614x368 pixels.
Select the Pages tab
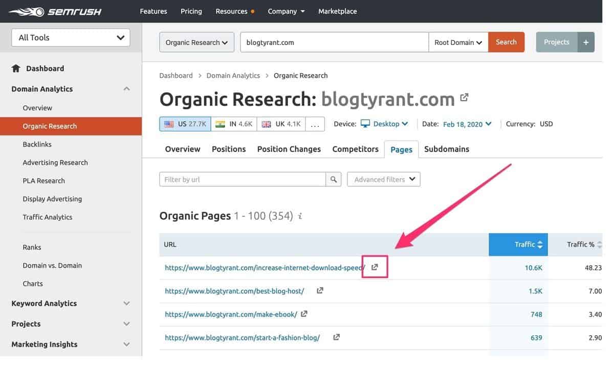[402, 149]
